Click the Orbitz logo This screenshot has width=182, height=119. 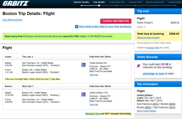(x=16, y=4)
